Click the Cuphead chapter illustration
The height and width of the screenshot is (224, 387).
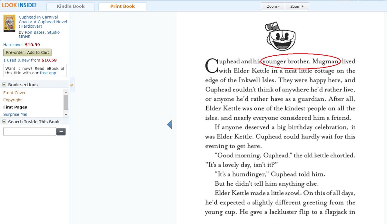280,36
